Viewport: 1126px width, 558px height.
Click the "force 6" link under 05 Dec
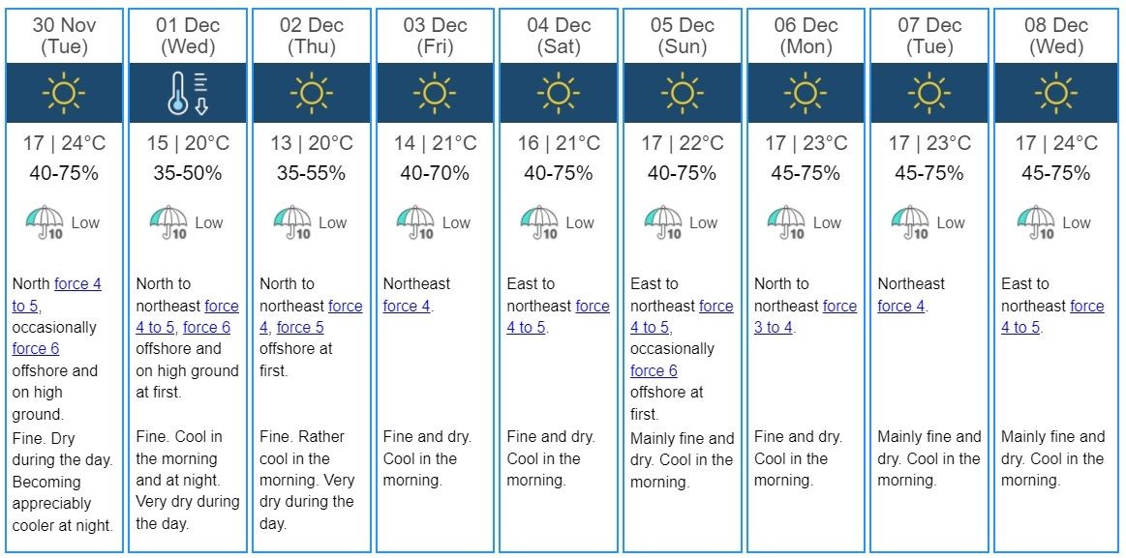click(x=654, y=370)
